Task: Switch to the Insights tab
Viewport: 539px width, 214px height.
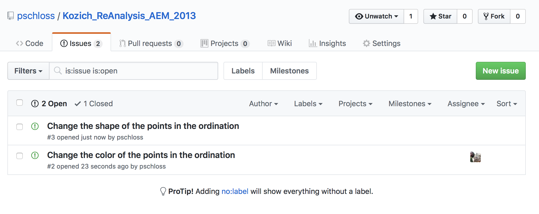Action: coord(327,43)
